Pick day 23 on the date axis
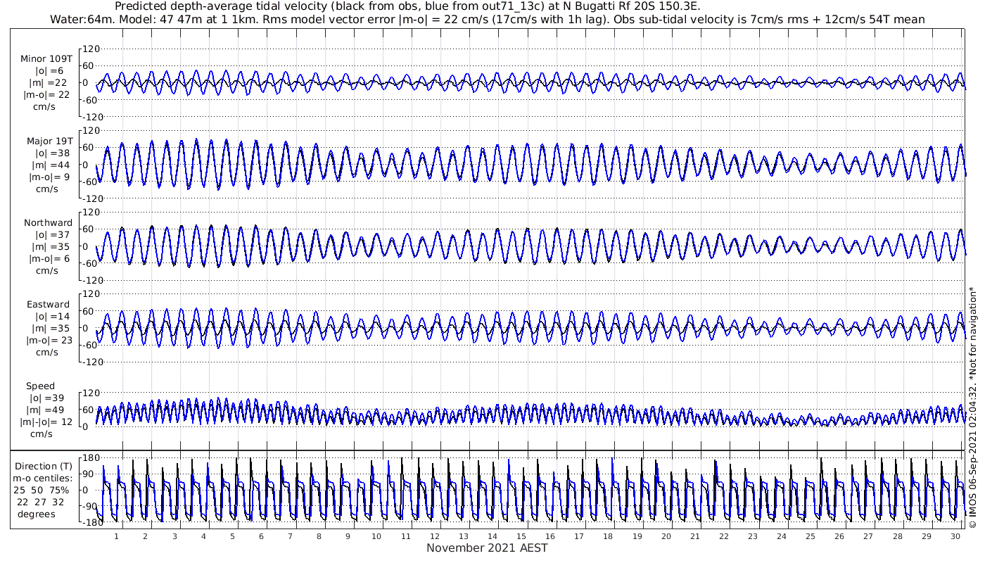Viewport: 985px width, 563px height. tap(753, 536)
